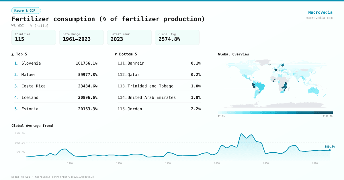Expand the Bottom 5 triangle header
The width and height of the screenshot is (344, 180).
[126, 54]
